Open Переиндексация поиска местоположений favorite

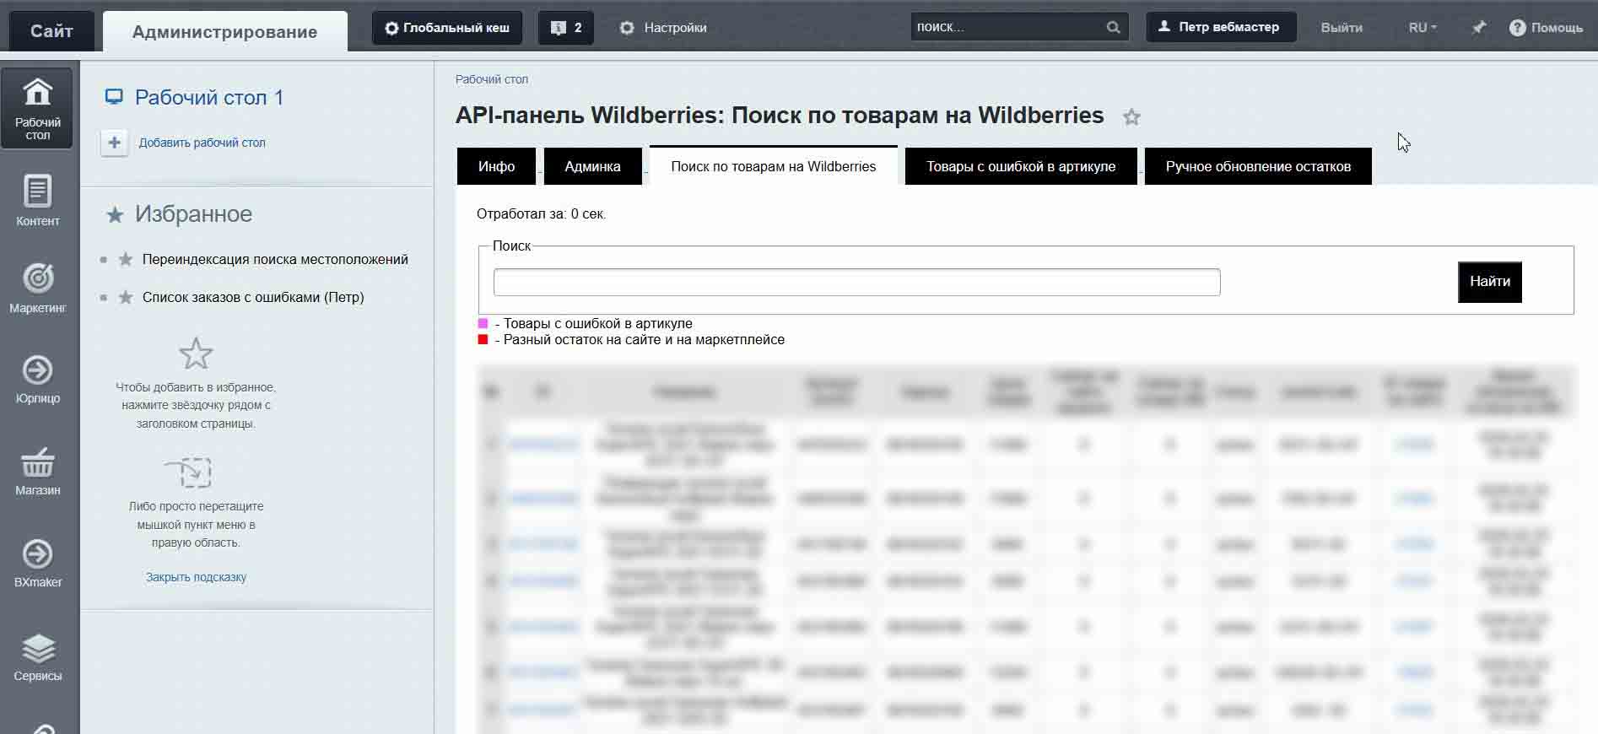click(x=275, y=259)
